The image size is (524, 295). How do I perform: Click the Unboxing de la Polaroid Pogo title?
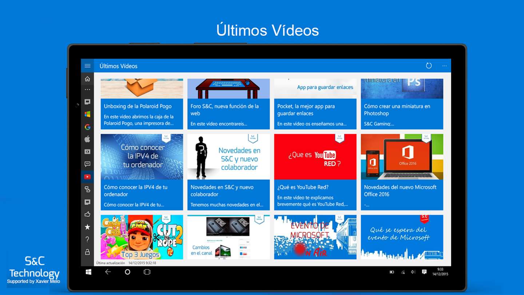138,106
